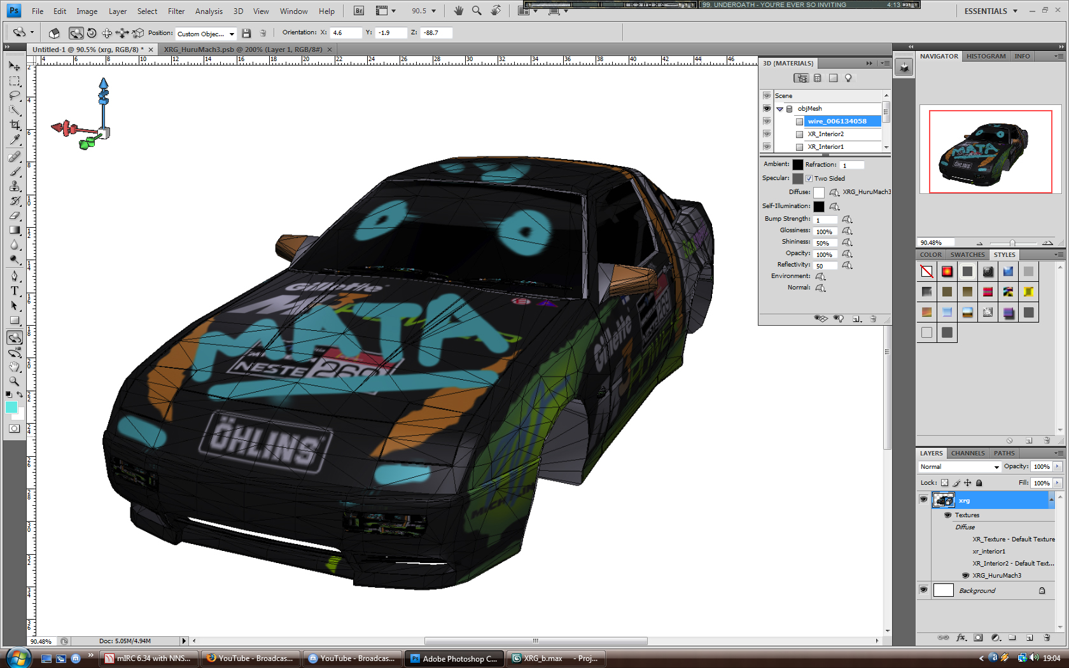Open the Essentials workspace switcher
This screenshot has height=668, width=1069.
(991, 11)
